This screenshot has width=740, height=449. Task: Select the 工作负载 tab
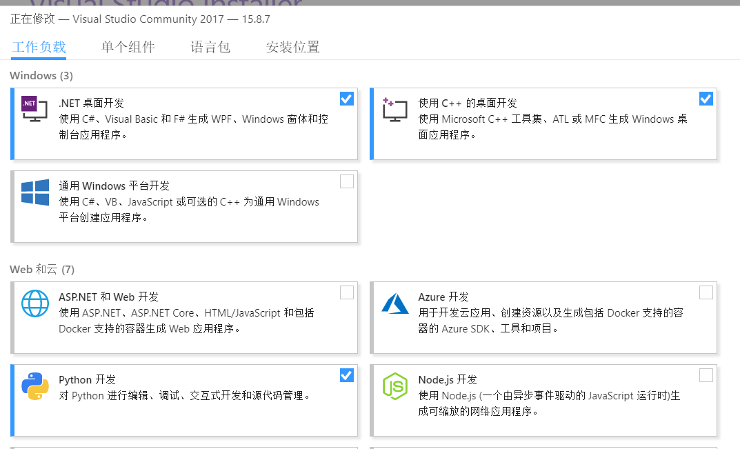(39, 47)
